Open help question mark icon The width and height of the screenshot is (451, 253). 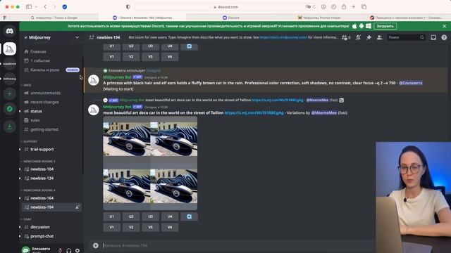444,37
